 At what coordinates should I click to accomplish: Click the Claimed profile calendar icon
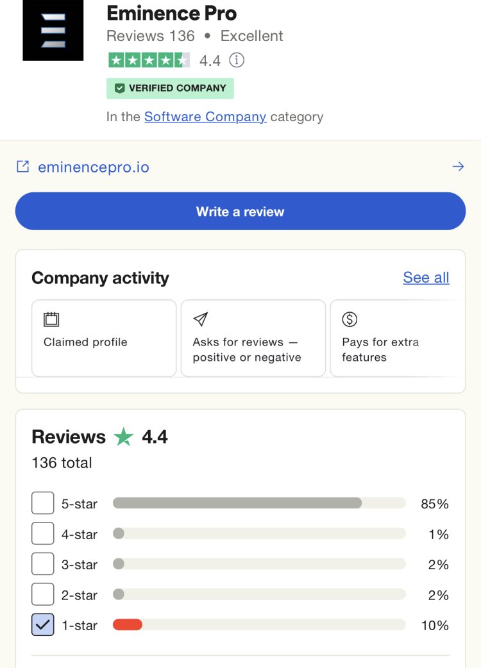pyautogui.click(x=52, y=319)
